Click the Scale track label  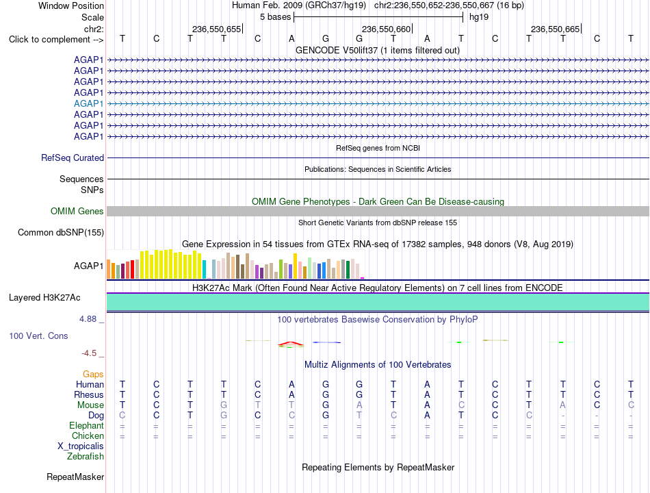coord(92,17)
